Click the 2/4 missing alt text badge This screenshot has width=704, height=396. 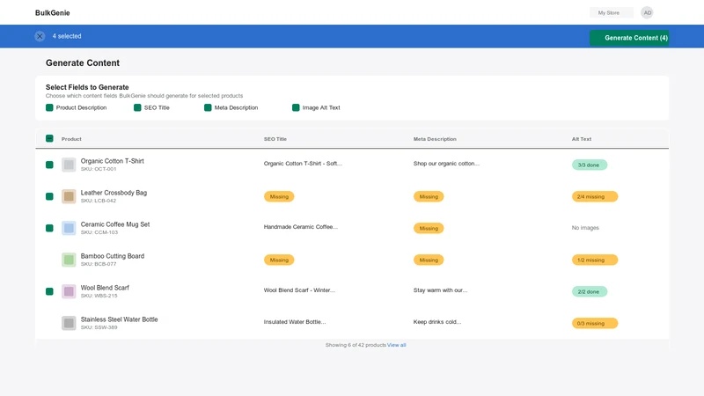[595, 196]
